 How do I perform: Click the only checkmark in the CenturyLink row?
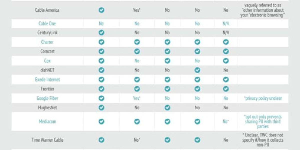point(101,33)
